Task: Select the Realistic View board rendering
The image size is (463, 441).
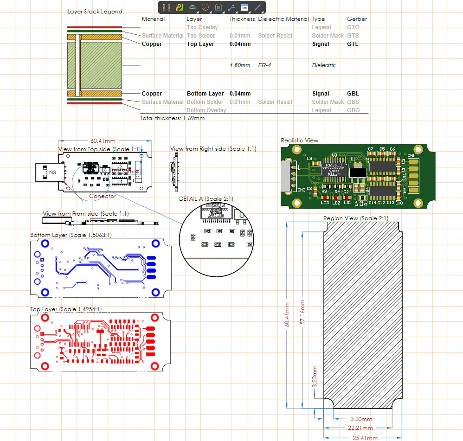Action: coord(358,176)
